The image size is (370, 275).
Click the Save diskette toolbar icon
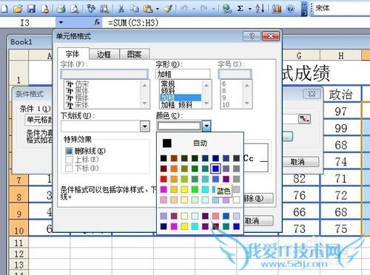tap(31, 9)
